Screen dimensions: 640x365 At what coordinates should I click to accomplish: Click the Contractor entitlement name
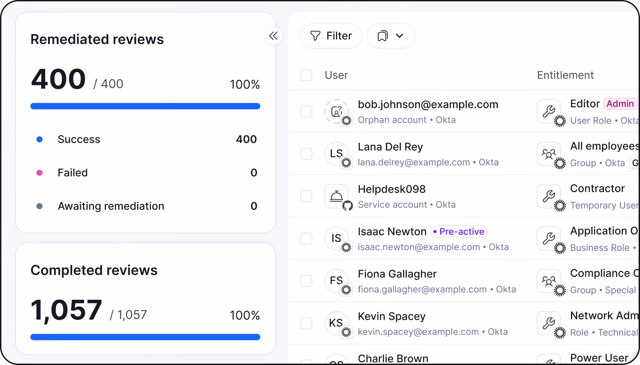(597, 188)
